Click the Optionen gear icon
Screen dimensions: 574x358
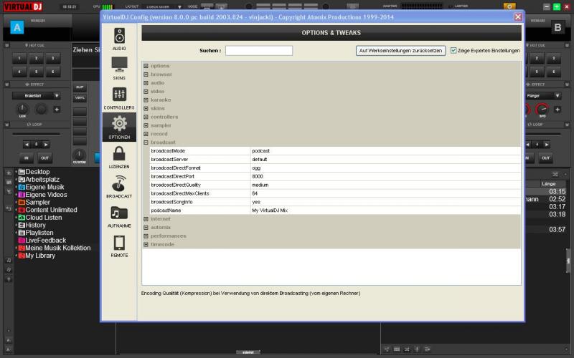pos(119,127)
